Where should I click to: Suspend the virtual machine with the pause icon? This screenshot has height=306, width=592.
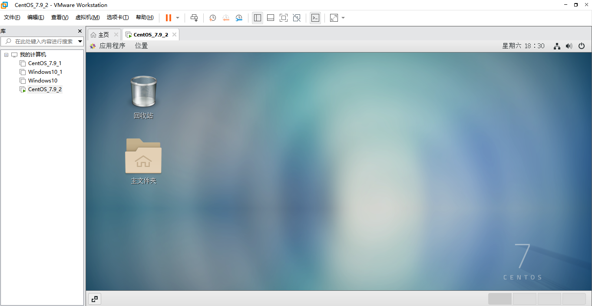click(168, 18)
